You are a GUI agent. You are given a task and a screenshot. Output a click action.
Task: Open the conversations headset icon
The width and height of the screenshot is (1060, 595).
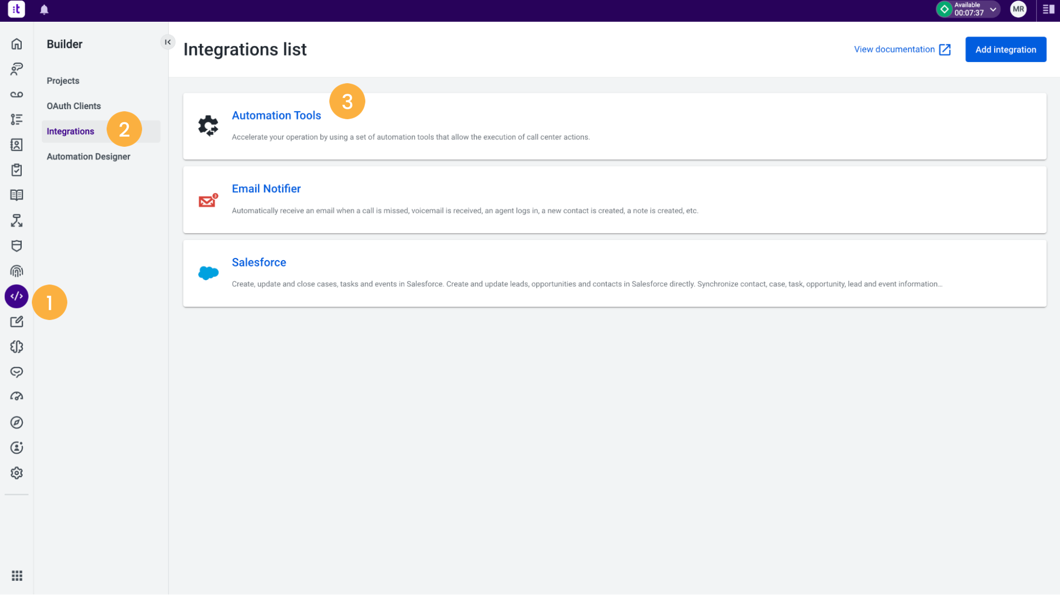point(16,69)
